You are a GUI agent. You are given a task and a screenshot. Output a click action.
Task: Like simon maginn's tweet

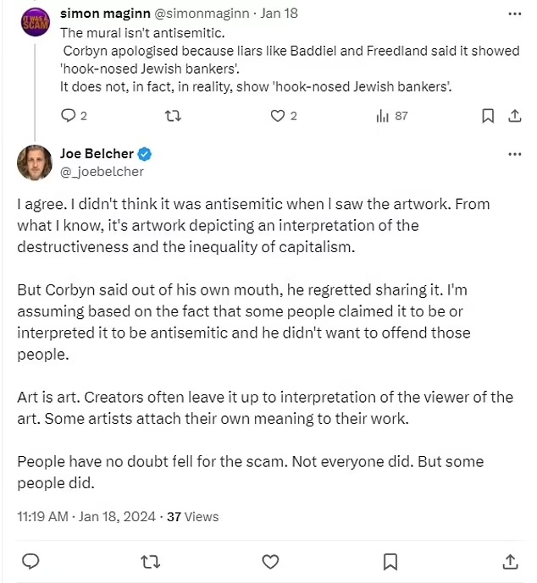(277, 116)
